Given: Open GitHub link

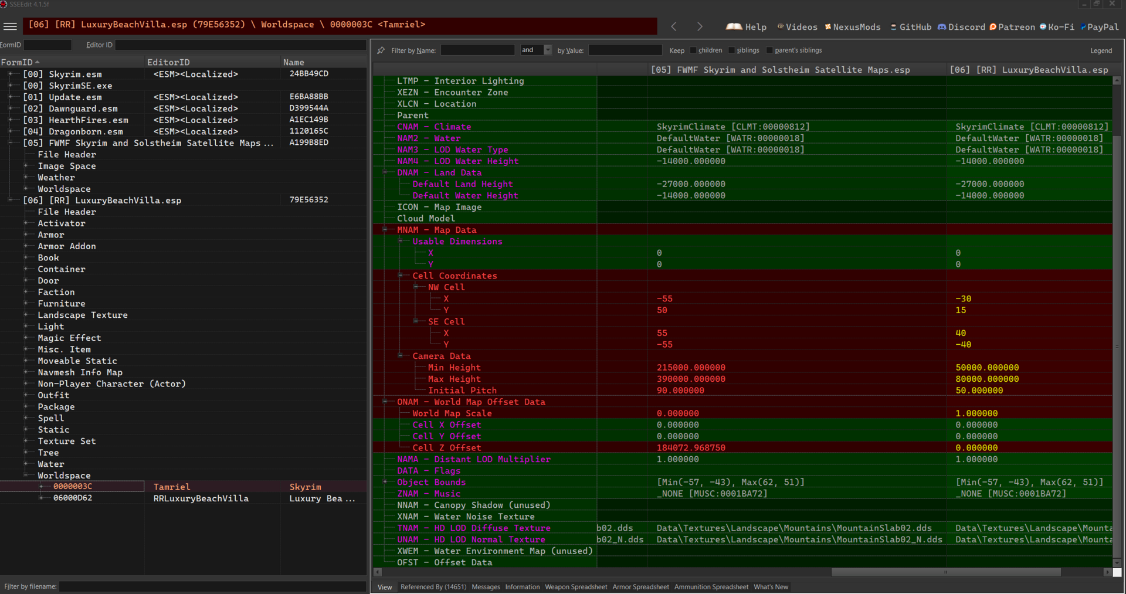Looking at the screenshot, I should (x=911, y=27).
